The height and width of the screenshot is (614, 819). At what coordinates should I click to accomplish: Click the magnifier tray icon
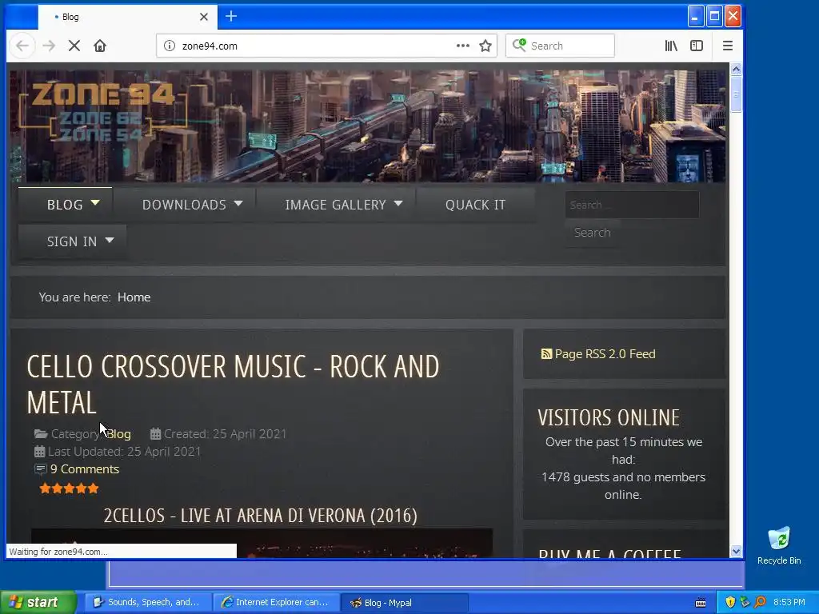[x=760, y=602]
